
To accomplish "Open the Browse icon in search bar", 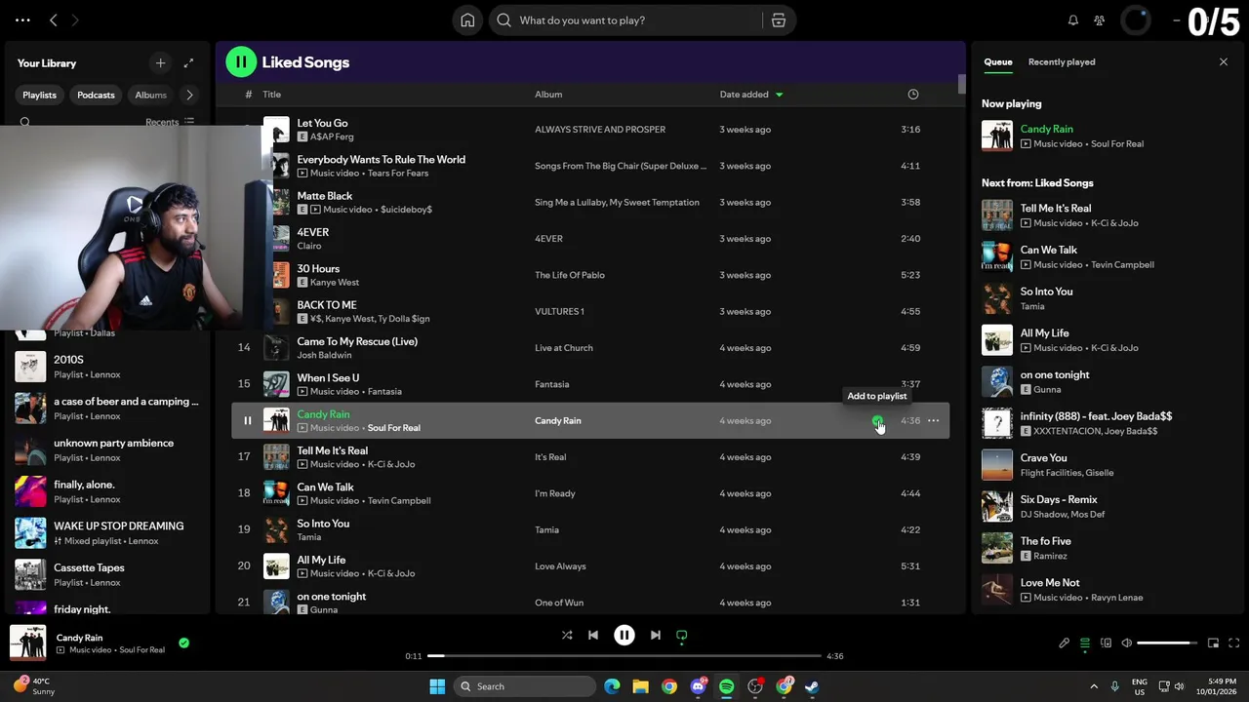I will click(779, 20).
